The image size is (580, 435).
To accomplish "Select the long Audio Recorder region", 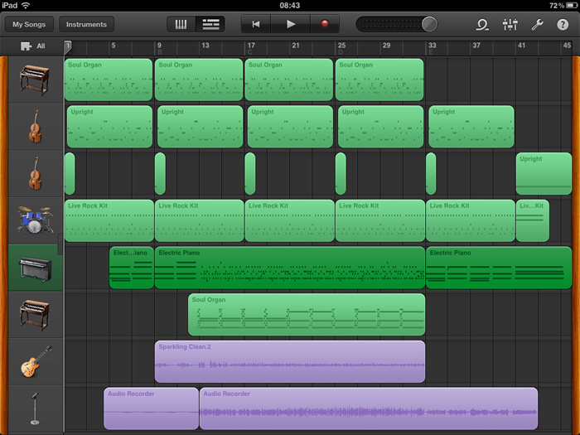I will point(369,408).
